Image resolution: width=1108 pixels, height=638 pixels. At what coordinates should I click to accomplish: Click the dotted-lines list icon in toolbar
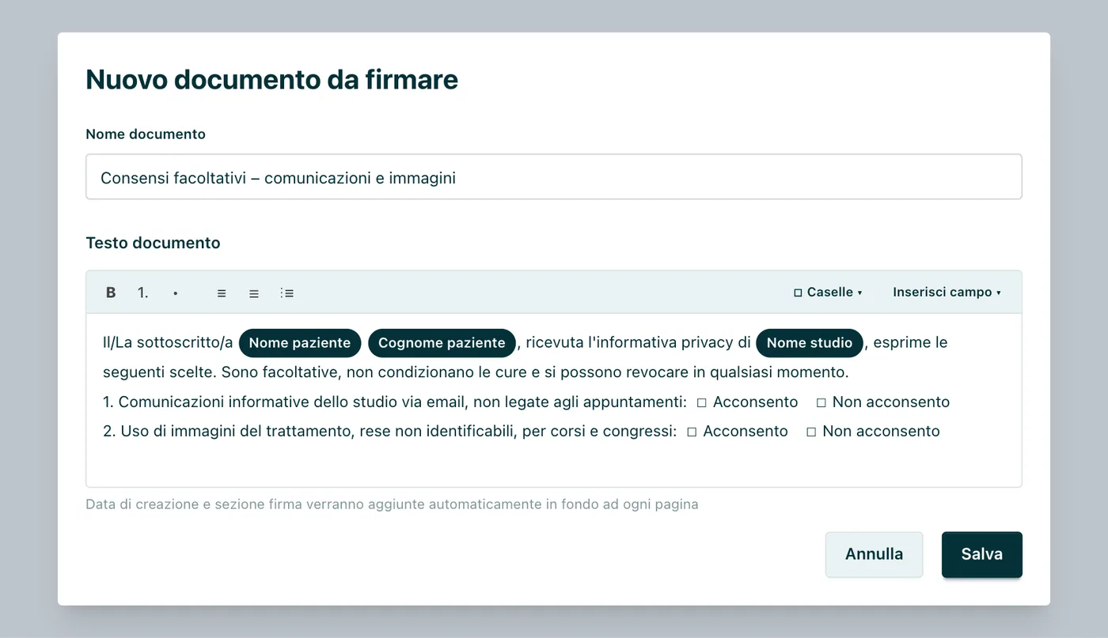[x=287, y=293]
